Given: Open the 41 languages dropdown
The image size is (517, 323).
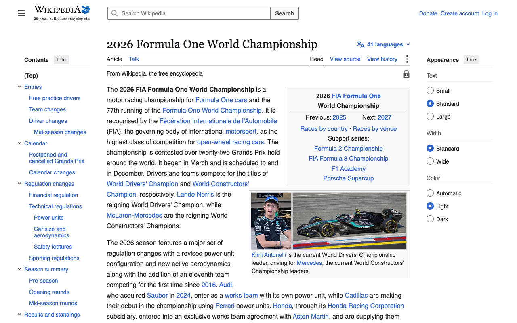Looking at the screenshot, I should click(383, 44).
